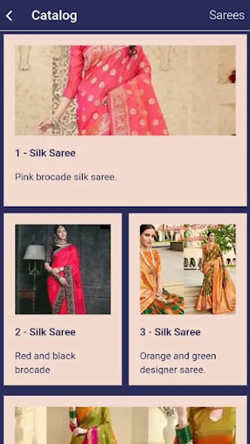Screen dimensions: 250x444
Task: Tap the '2 - Silk Saree' title
Action: 45,332
